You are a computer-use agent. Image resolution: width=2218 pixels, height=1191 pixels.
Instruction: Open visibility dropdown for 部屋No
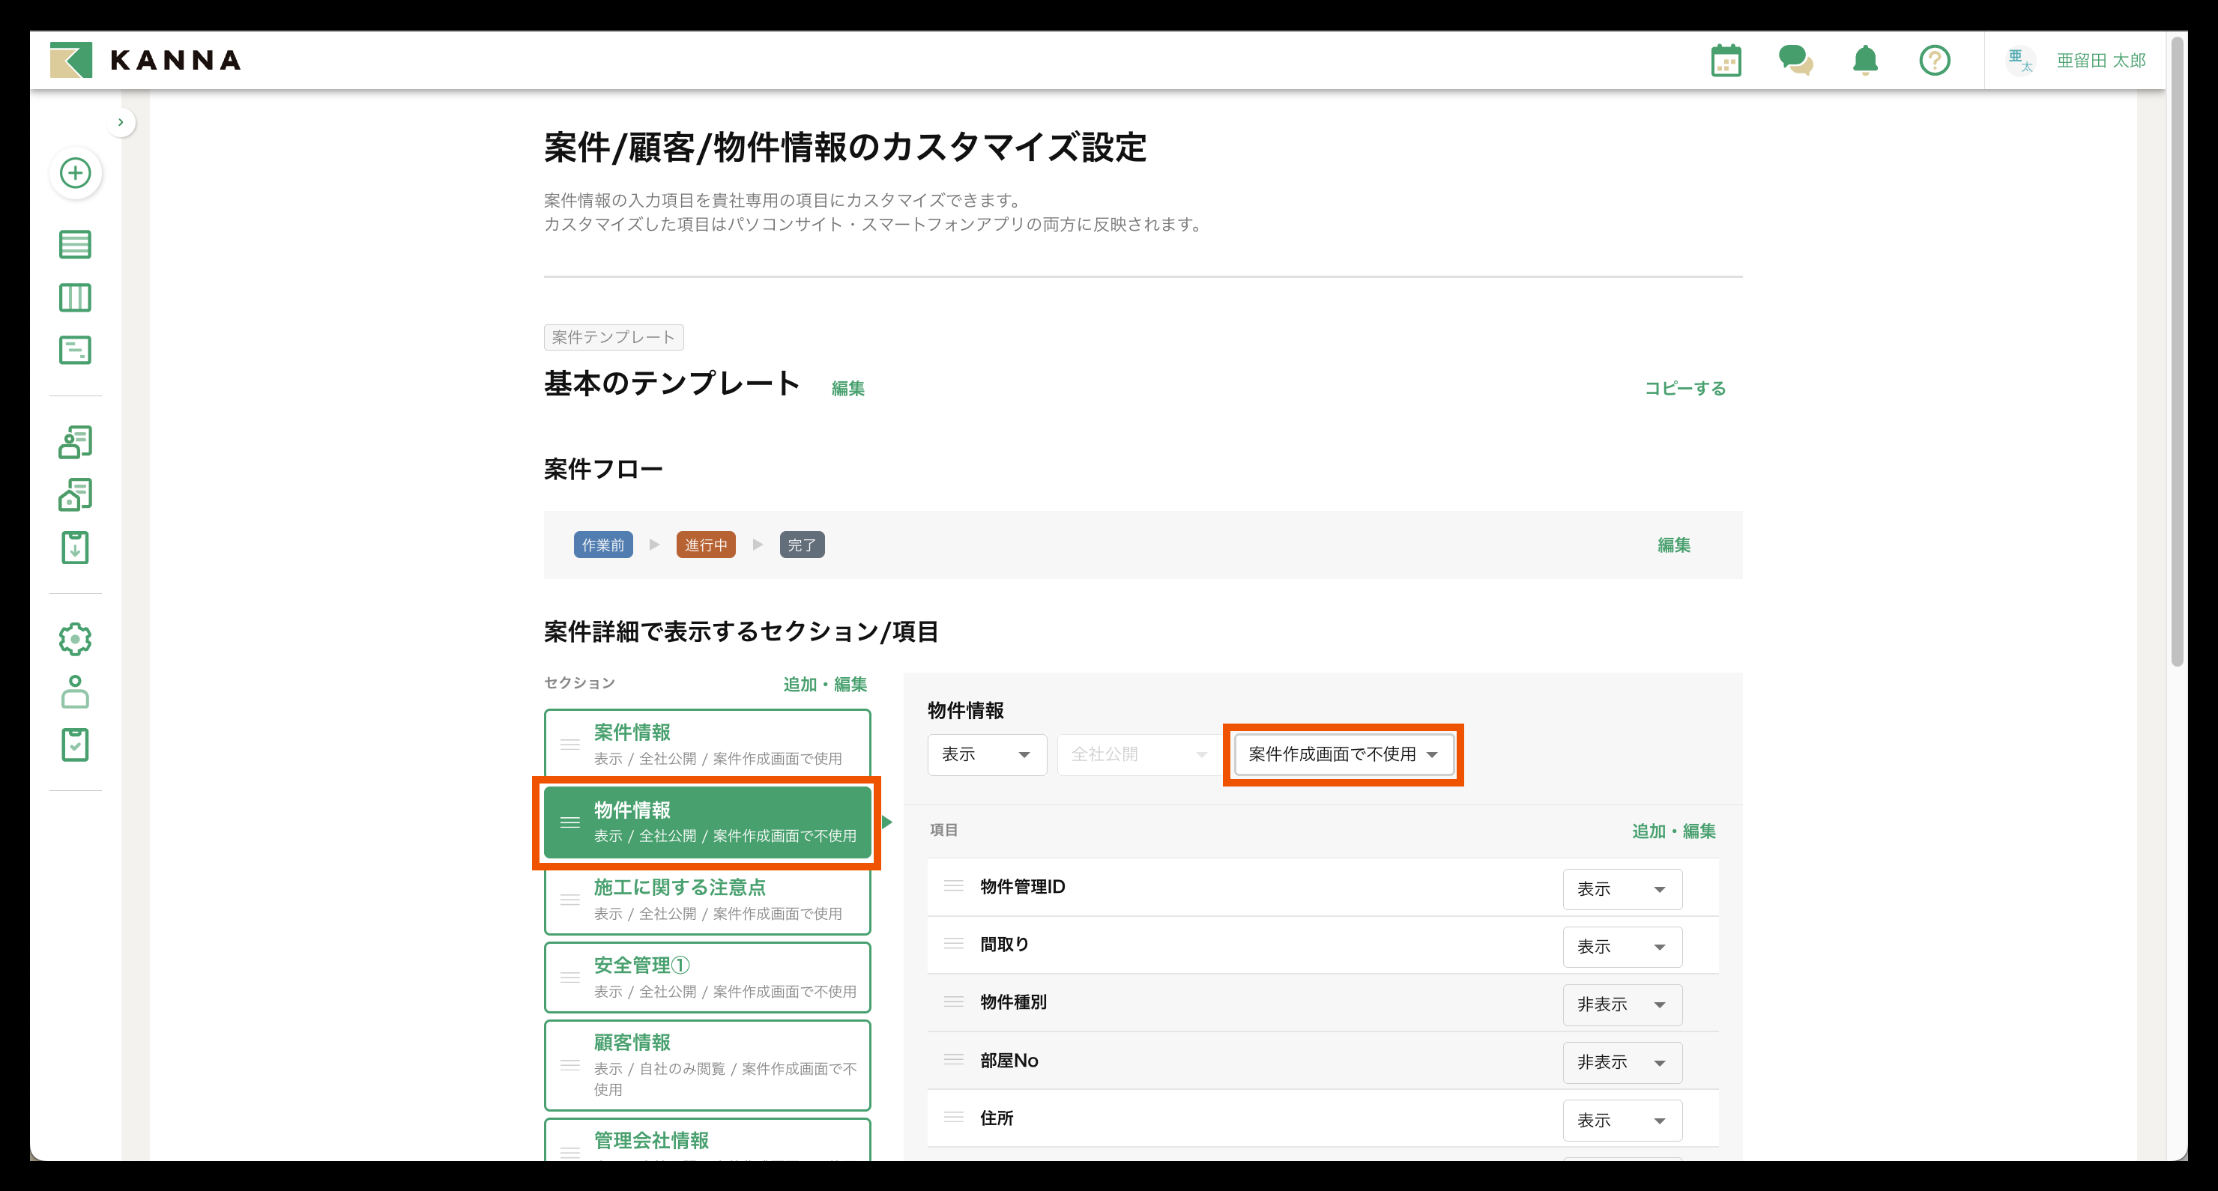[1622, 1062]
